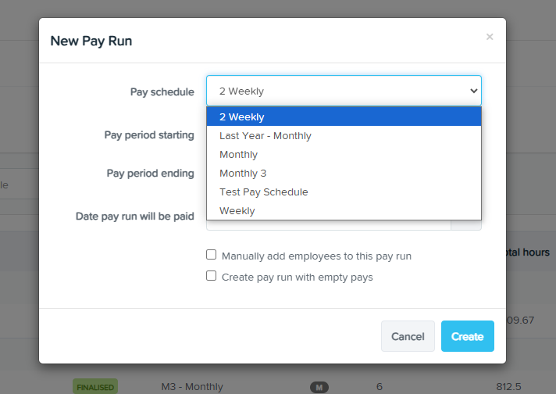Click the FINALISED status badge
This screenshot has height=394, width=556.
pyautogui.click(x=95, y=387)
